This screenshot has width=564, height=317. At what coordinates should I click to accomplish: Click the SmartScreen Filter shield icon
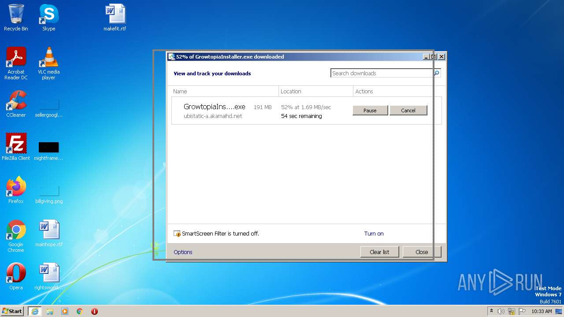177,234
